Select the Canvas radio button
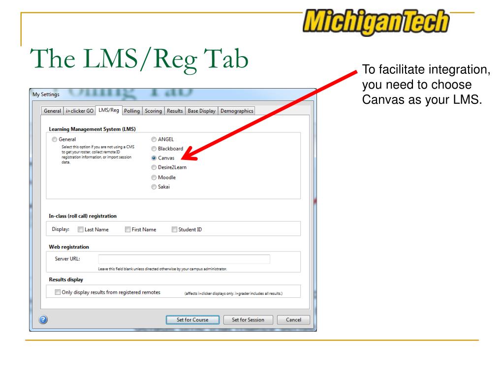The height and width of the screenshot is (378, 504). [x=154, y=158]
